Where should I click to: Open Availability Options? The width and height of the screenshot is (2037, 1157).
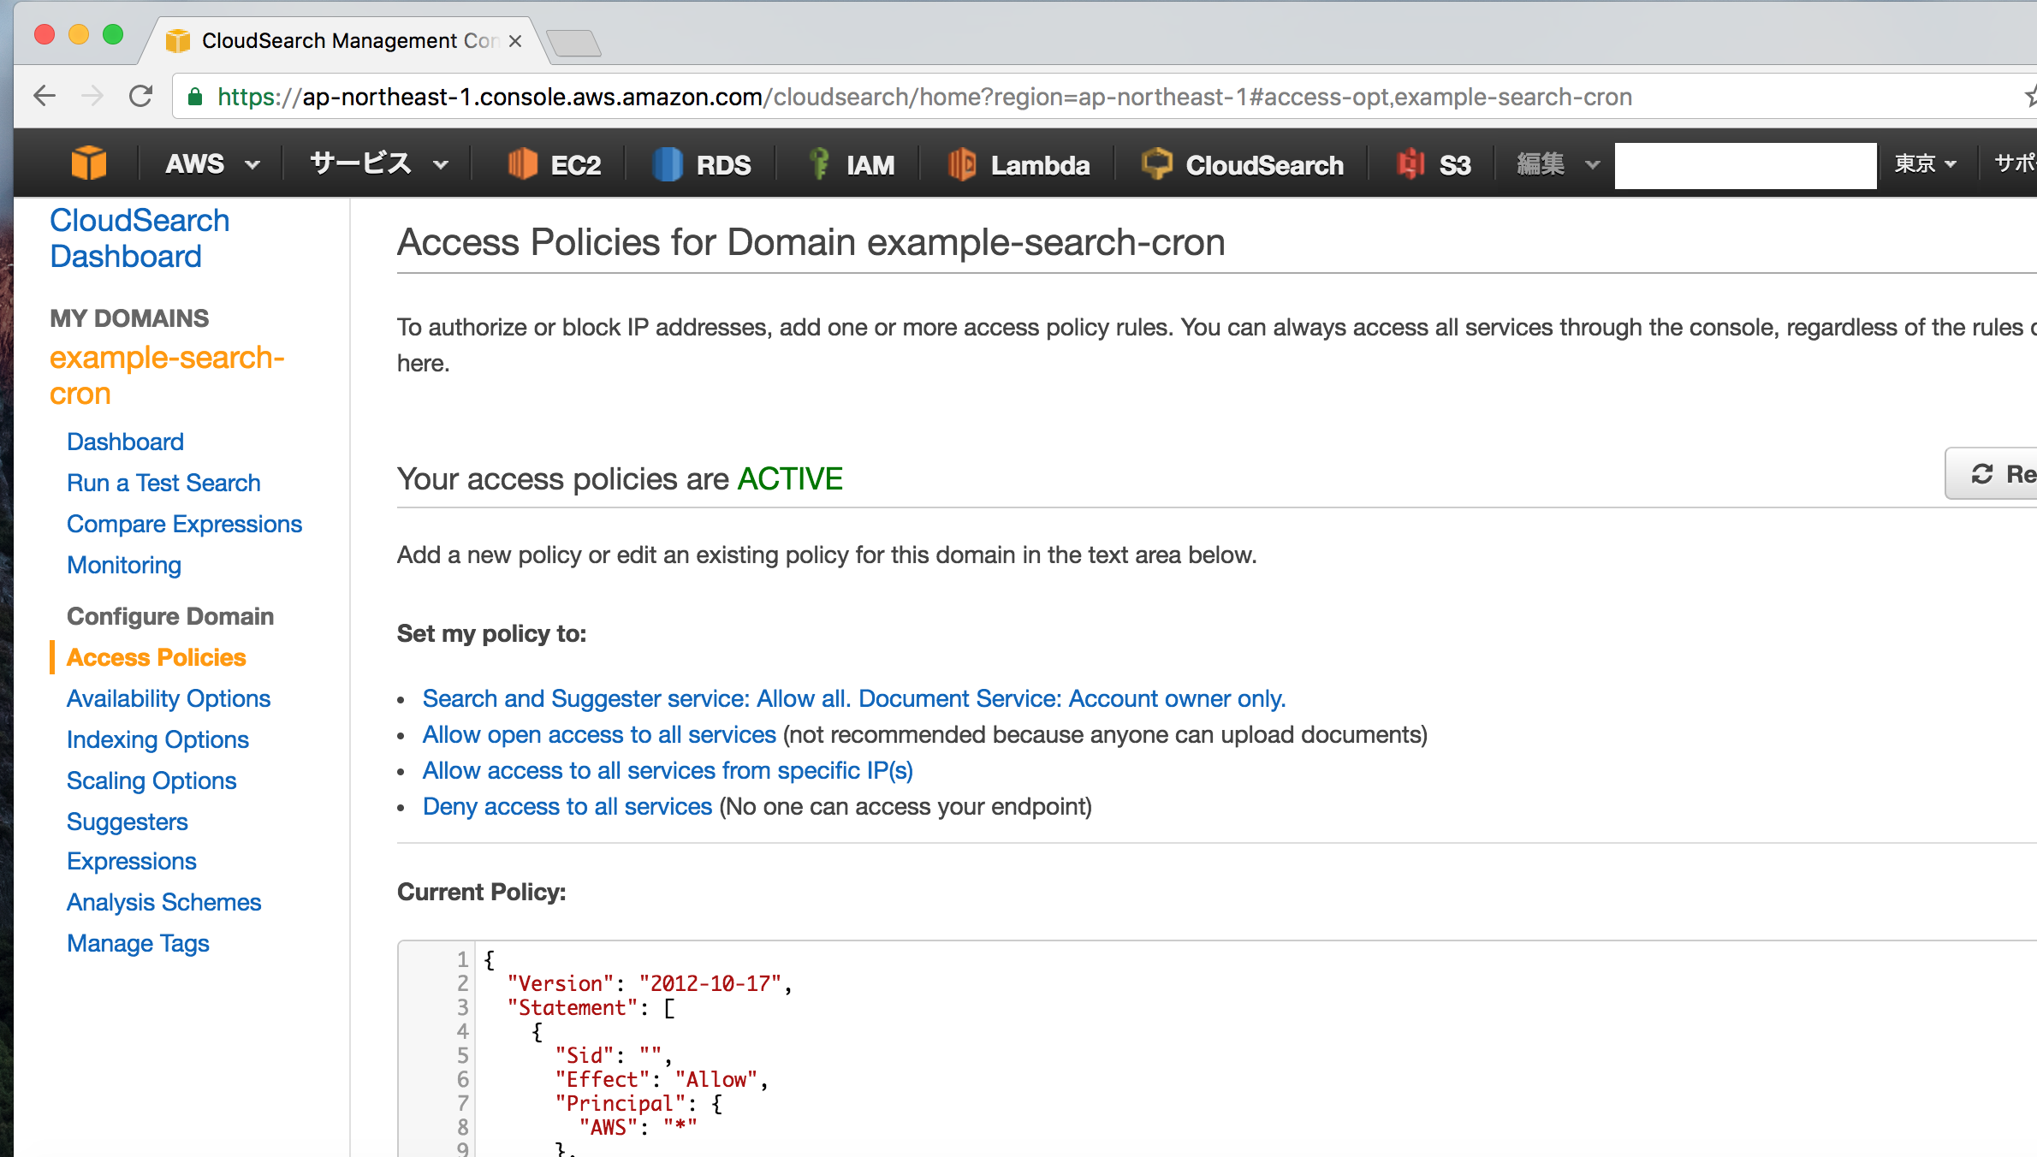coord(169,698)
